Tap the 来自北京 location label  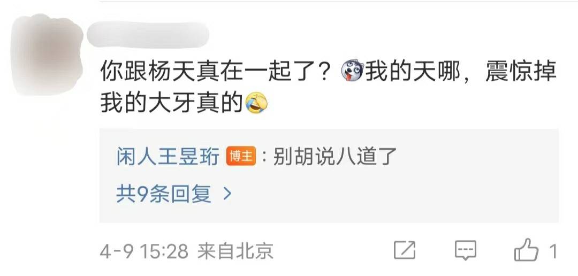235,252
